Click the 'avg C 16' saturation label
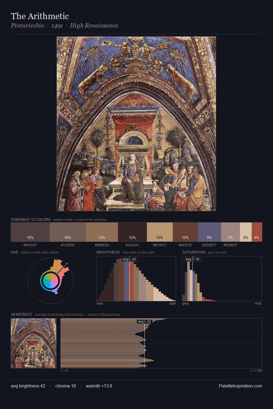The height and width of the screenshot is (409, 273). [192, 259]
